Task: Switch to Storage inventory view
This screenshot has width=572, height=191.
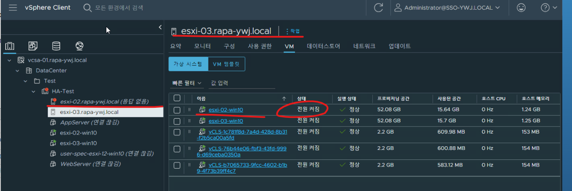Action: [x=56, y=46]
